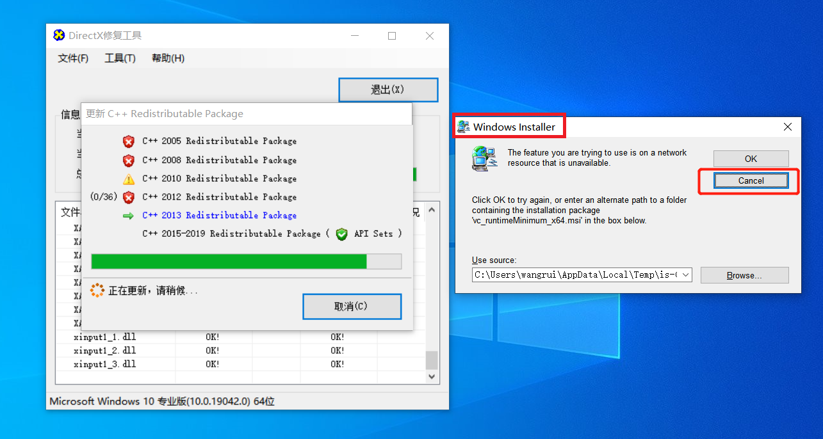Click the Use source: label
This screenshot has height=439, width=823.
tap(494, 260)
